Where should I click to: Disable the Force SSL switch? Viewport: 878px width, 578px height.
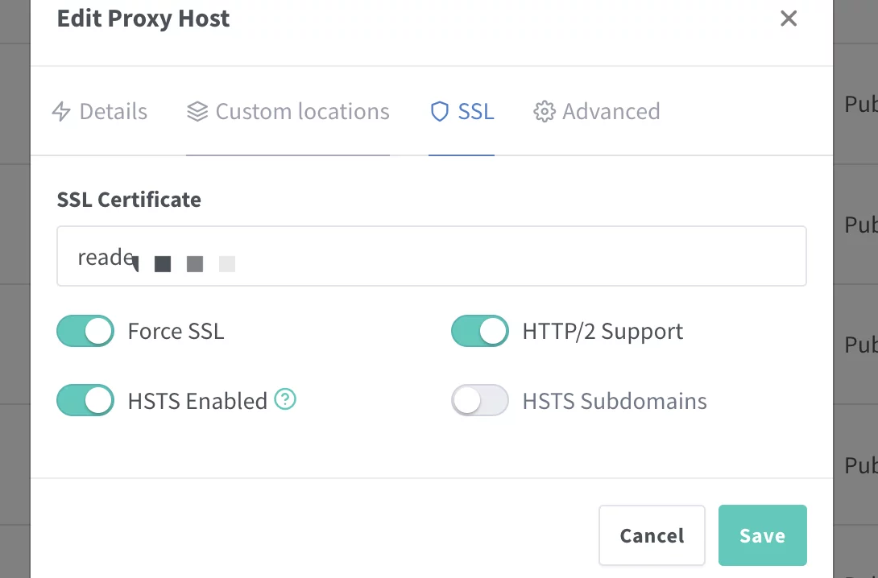click(x=85, y=331)
